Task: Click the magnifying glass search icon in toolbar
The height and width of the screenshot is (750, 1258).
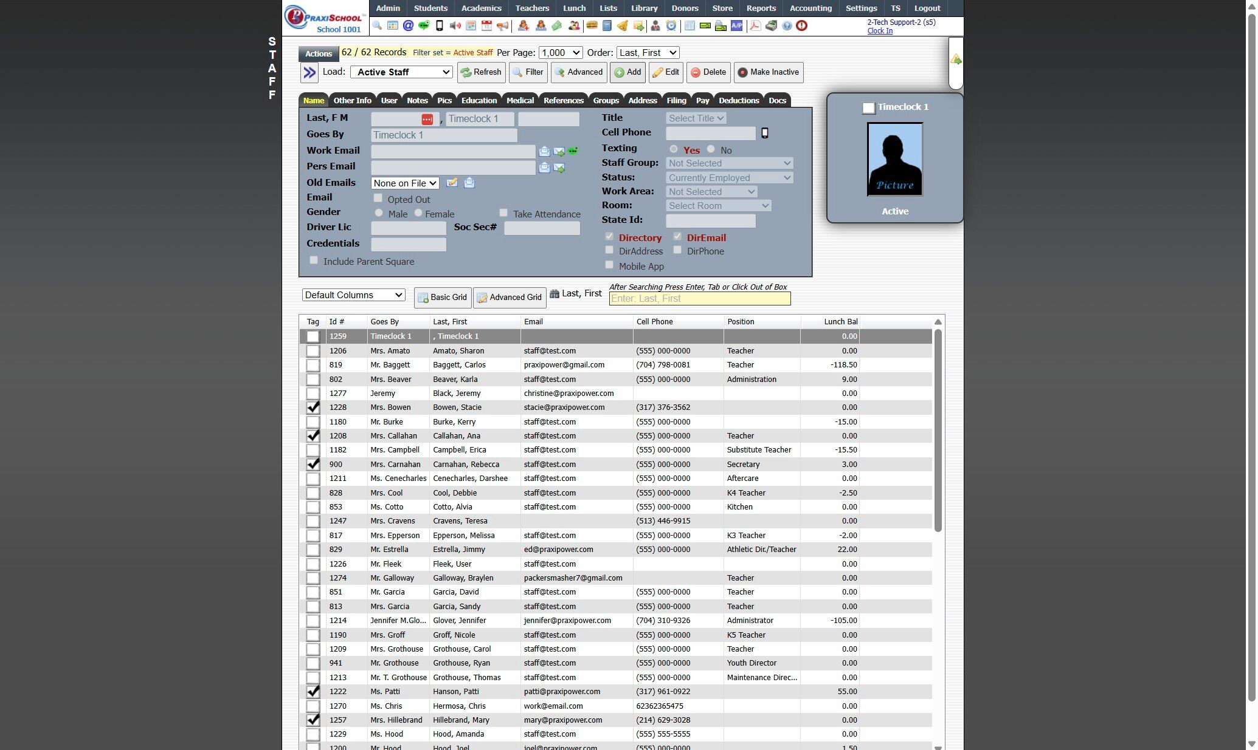Action: coord(377,26)
